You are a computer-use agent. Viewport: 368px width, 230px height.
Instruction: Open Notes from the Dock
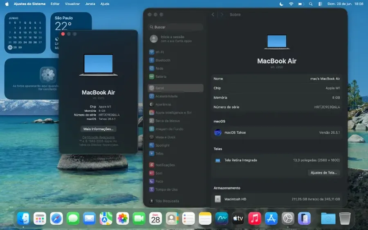point(205,218)
